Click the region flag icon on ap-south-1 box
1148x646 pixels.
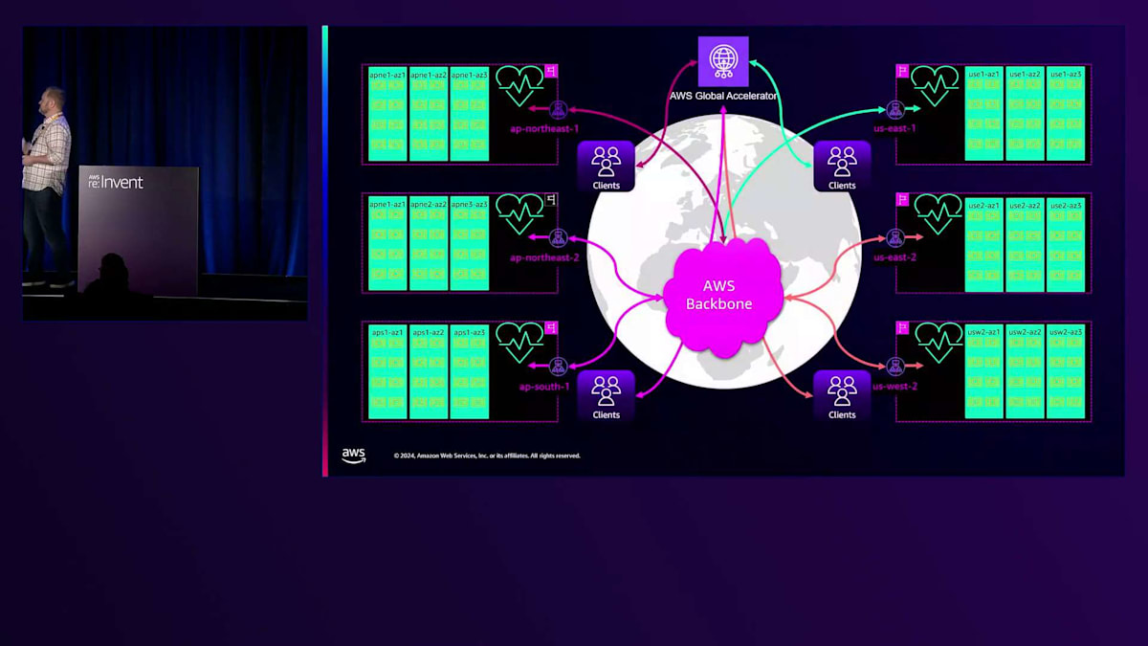551,327
